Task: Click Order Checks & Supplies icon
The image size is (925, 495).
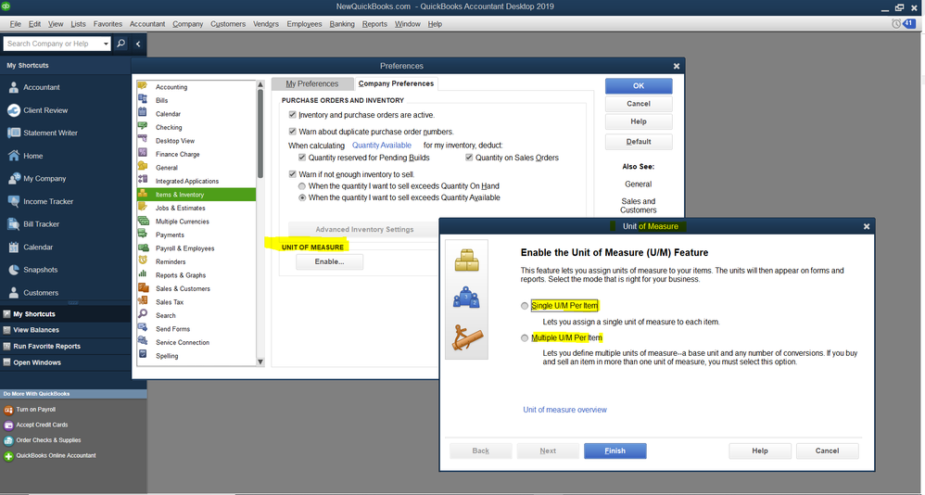Action: pyautogui.click(x=8, y=440)
